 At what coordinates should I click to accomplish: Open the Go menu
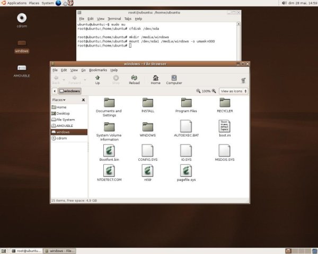pyautogui.click(x=83, y=70)
